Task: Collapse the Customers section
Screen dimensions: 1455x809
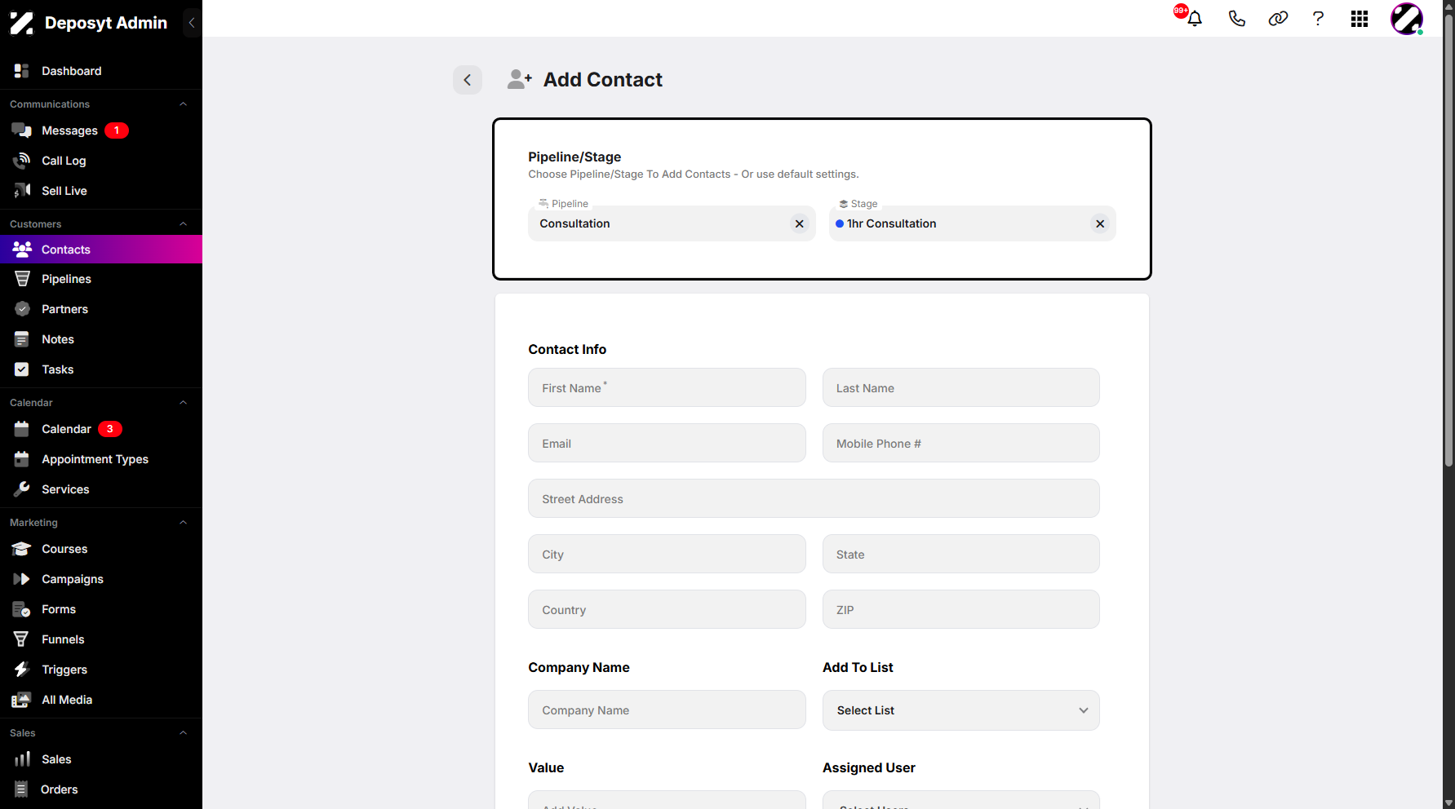Action: coord(184,224)
